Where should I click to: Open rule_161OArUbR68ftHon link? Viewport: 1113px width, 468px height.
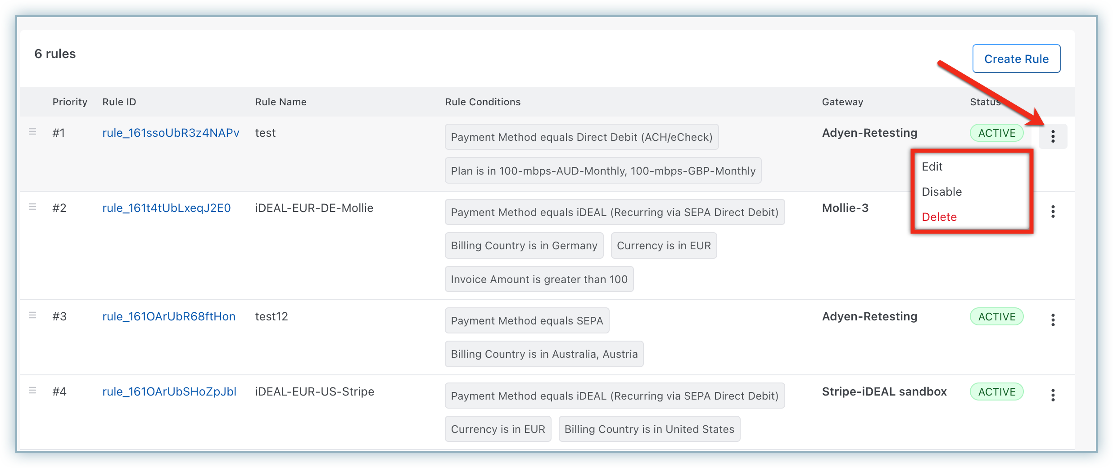(x=169, y=316)
